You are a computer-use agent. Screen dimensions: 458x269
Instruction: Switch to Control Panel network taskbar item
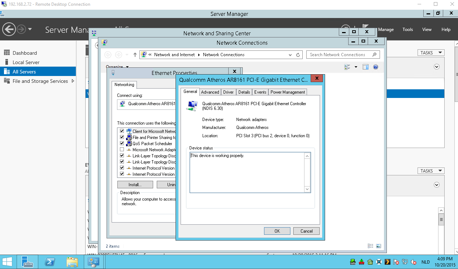coord(94,262)
